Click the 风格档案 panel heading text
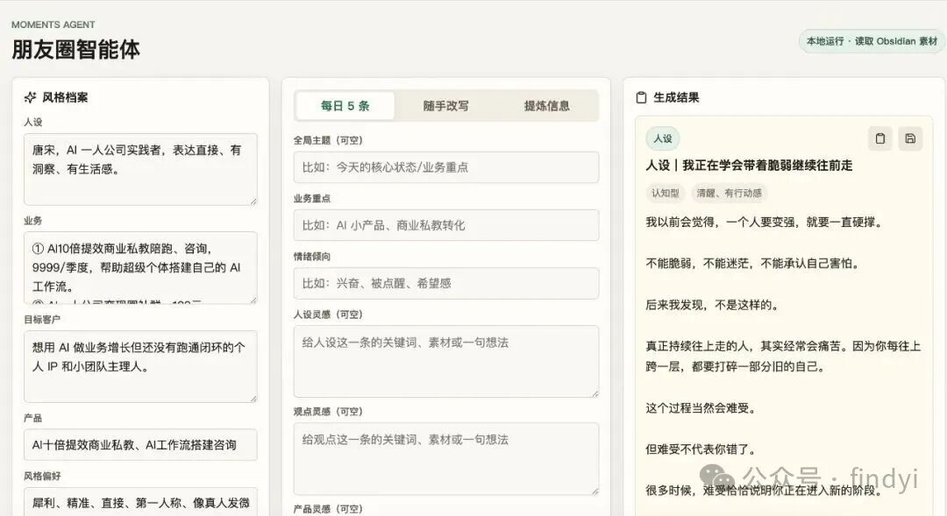 click(x=65, y=97)
